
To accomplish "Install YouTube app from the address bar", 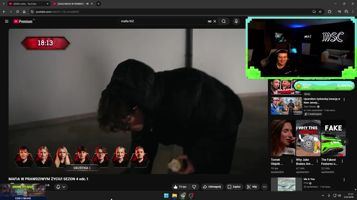I will (x=314, y=12).
